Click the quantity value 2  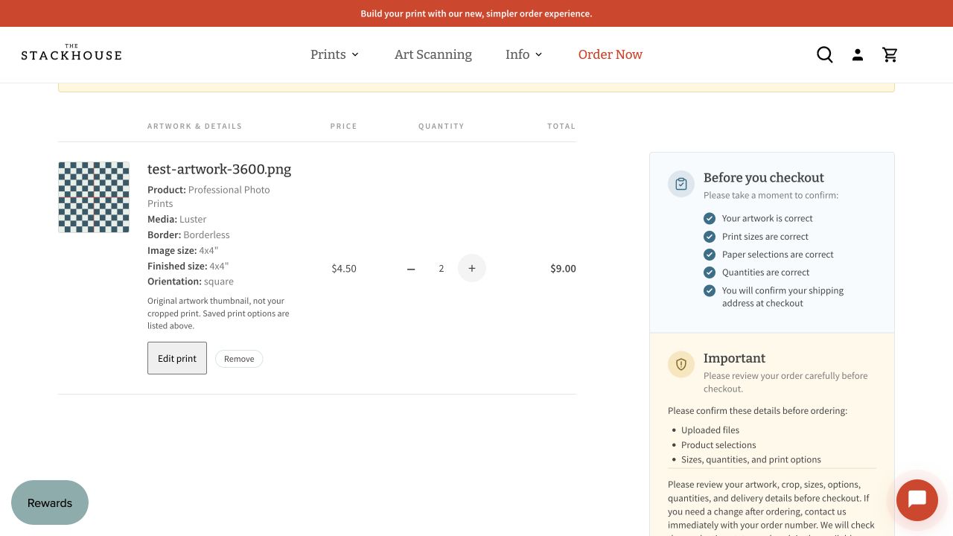pos(442,268)
